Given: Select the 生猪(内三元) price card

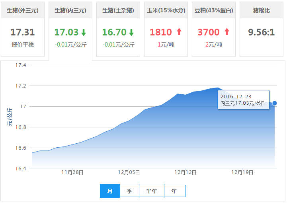Looking at the screenshot, I should click(x=70, y=30).
